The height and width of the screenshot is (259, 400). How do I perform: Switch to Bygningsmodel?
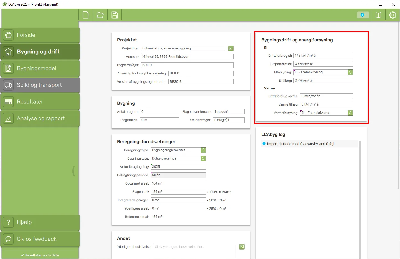[40, 68]
